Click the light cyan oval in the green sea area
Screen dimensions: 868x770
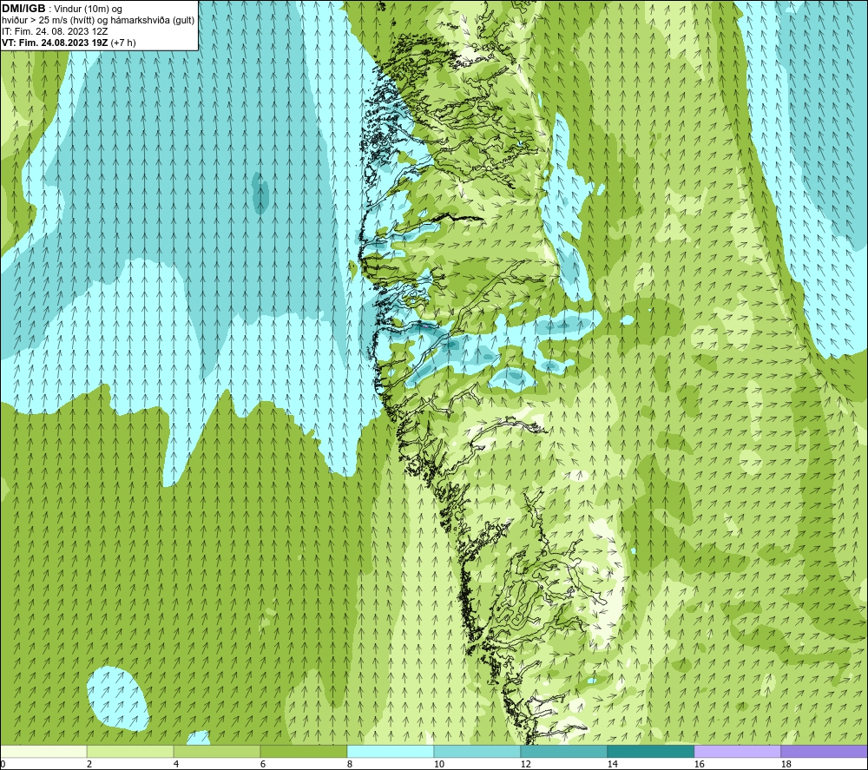118,698
